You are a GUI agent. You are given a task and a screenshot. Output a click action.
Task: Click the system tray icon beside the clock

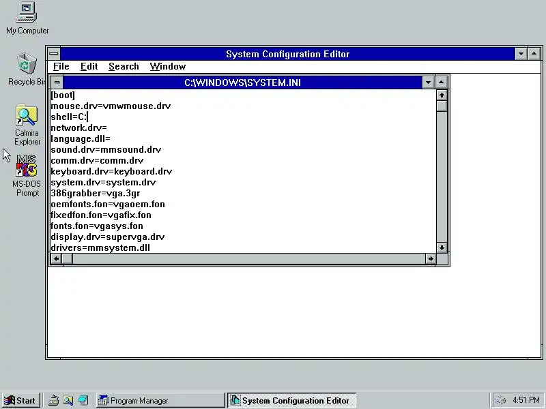tap(500, 401)
